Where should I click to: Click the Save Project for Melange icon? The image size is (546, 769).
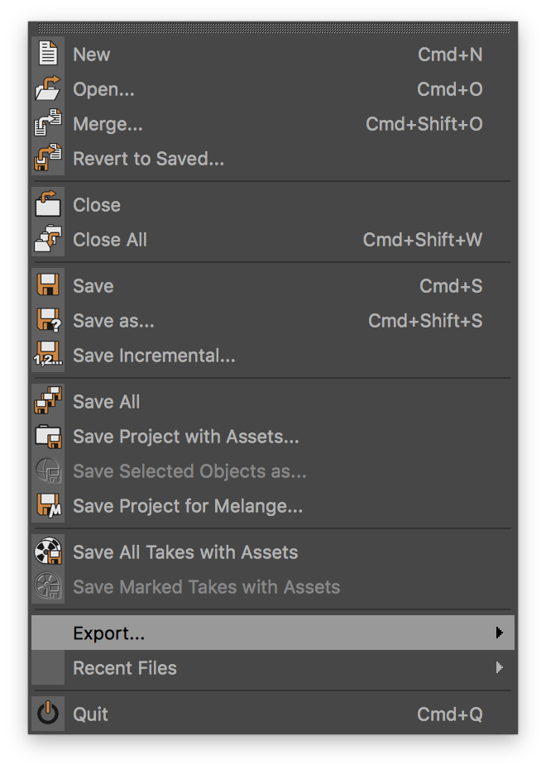click(48, 506)
